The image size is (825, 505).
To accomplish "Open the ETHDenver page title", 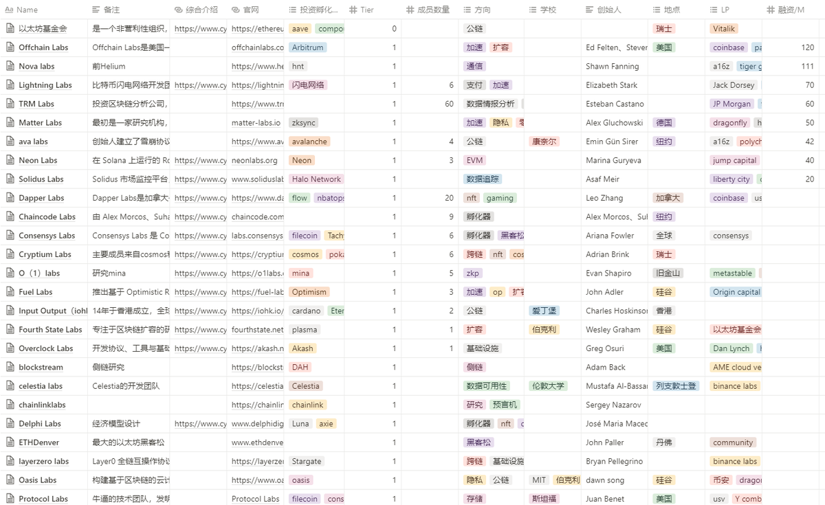I will [x=39, y=442].
